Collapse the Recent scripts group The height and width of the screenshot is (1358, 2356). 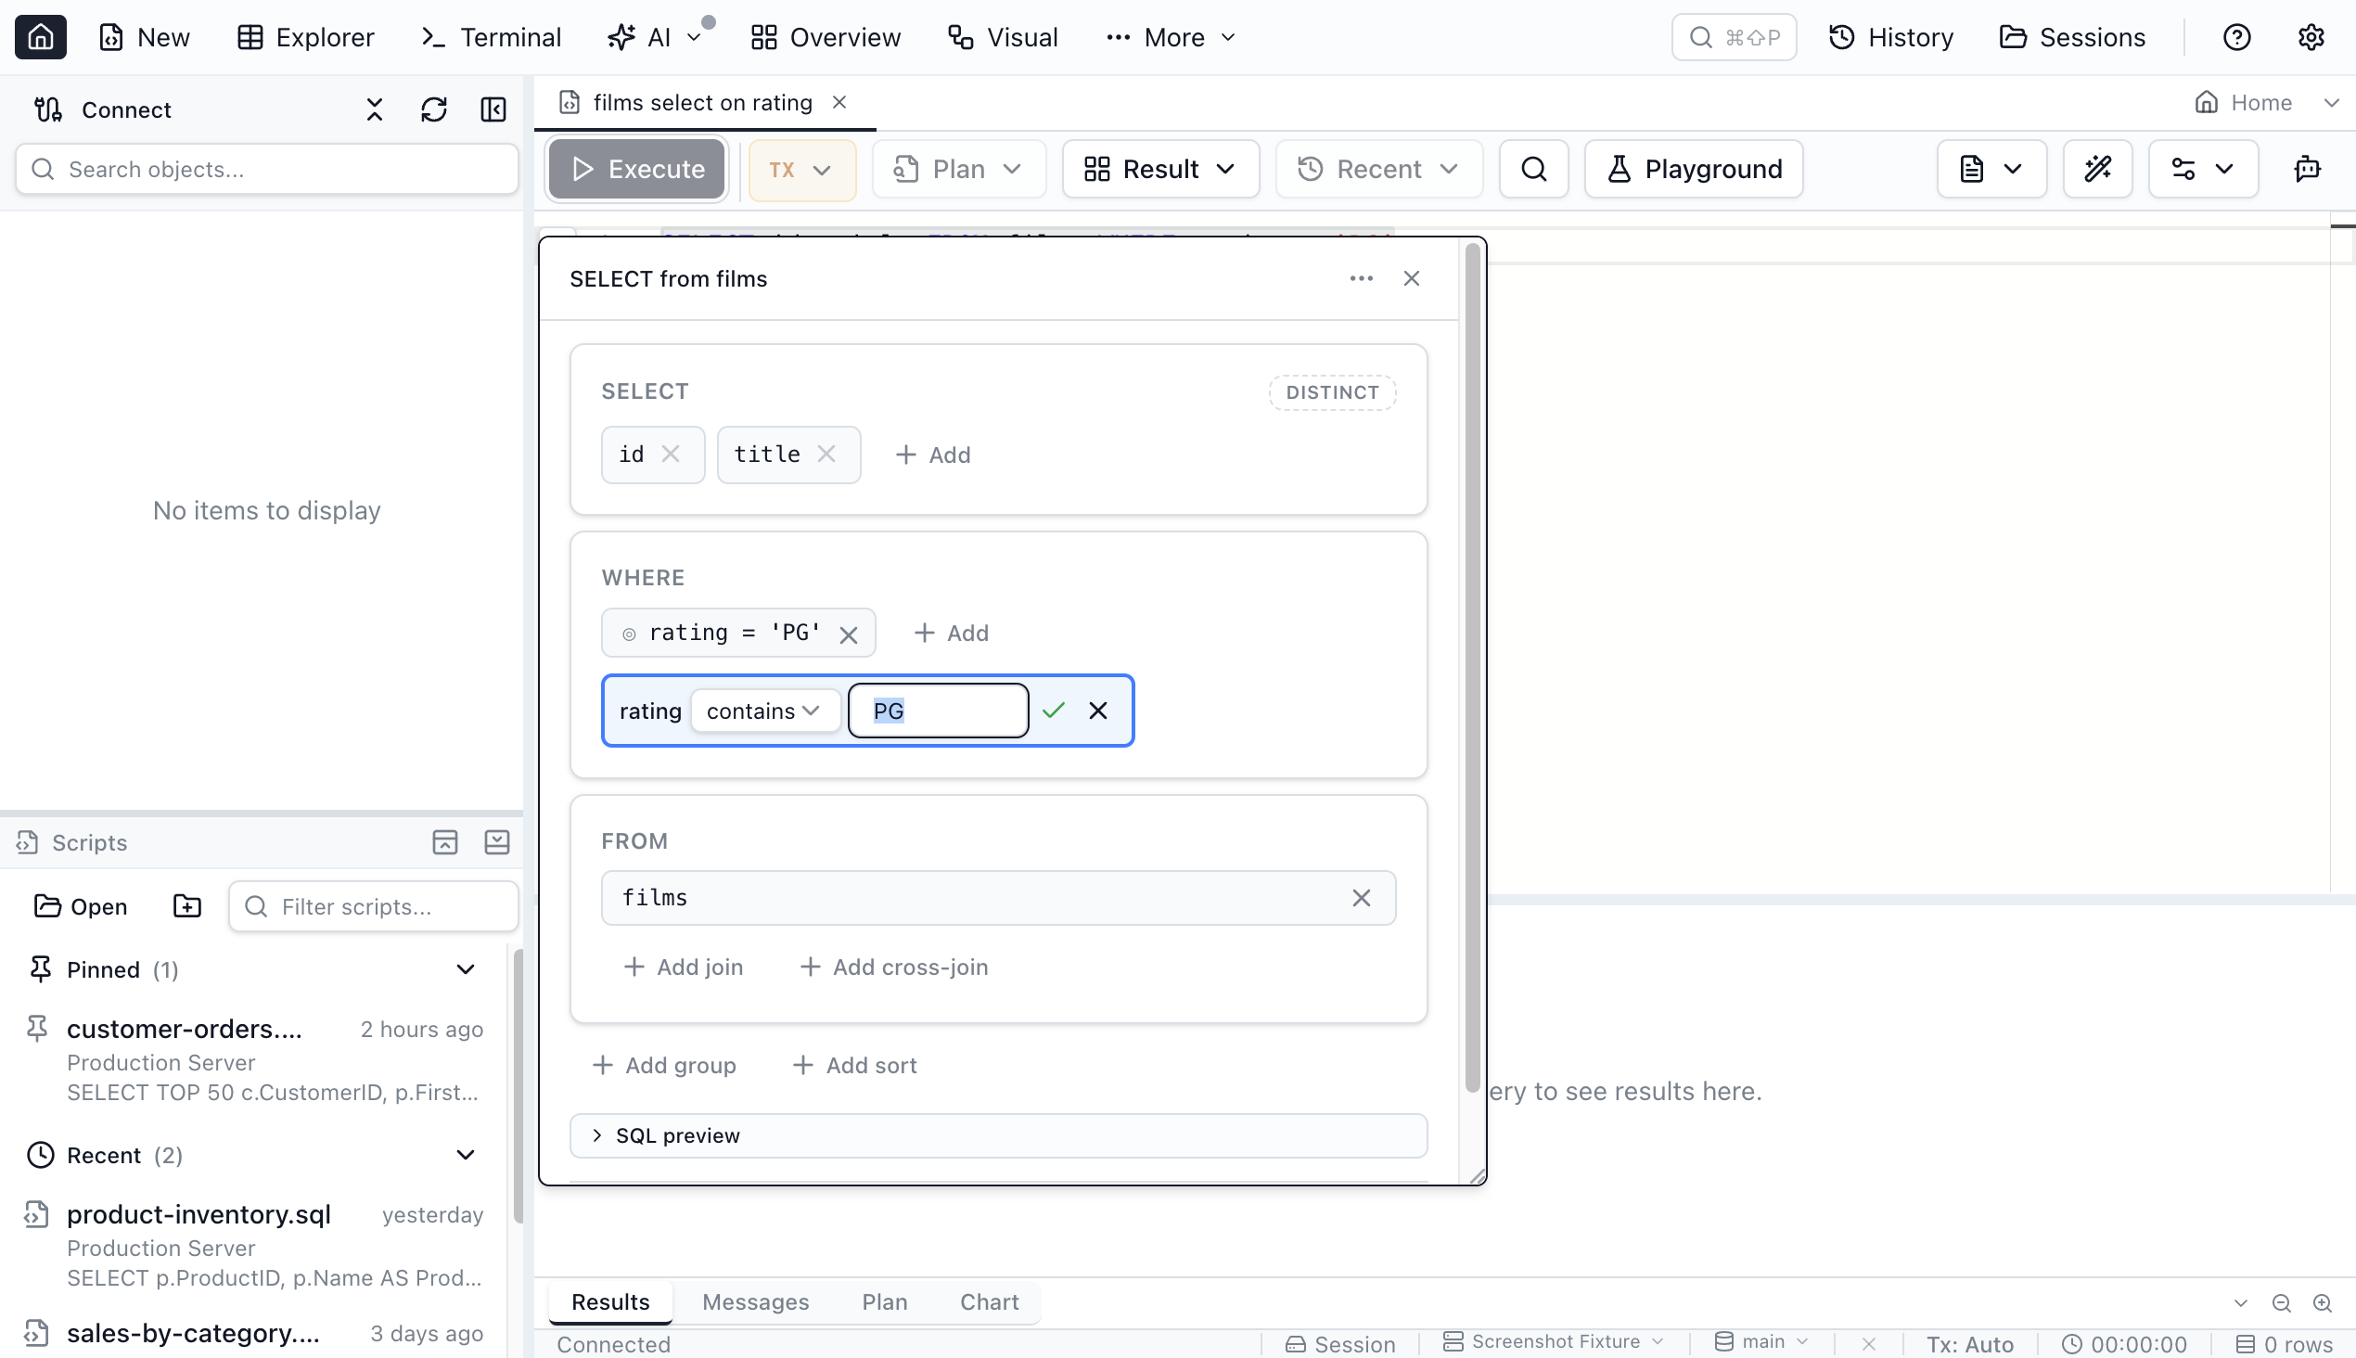click(x=466, y=1156)
